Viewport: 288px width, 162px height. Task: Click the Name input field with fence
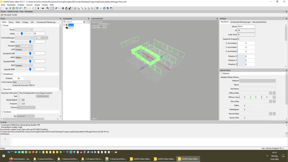coord(246,27)
